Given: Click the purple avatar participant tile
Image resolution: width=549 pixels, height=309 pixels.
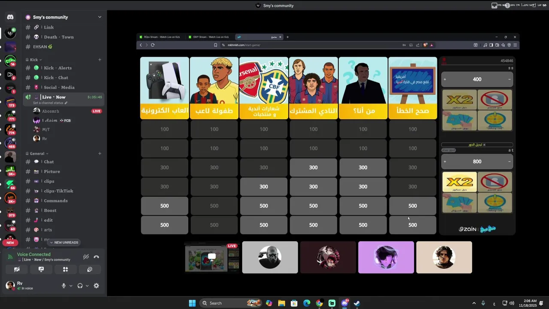Looking at the screenshot, I should (386, 257).
